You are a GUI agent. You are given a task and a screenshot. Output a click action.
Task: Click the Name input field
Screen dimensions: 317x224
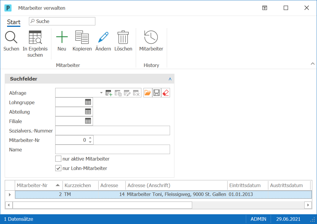coord(113,149)
